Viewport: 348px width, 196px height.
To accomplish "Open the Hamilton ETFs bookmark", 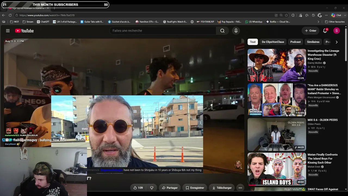I will click(x=147, y=22).
